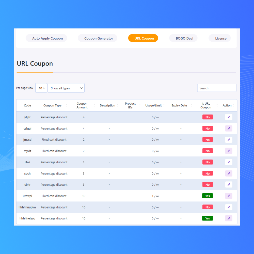Screen dimensions: 254x254
Task: Click the Code column header
Action: (27, 105)
